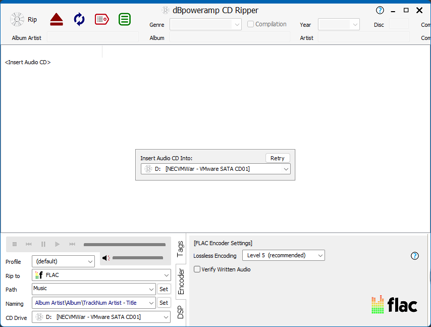The width and height of the screenshot is (431, 327).
Task: Enable Verify Written Audio checkbox
Action: click(x=197, y=269)
